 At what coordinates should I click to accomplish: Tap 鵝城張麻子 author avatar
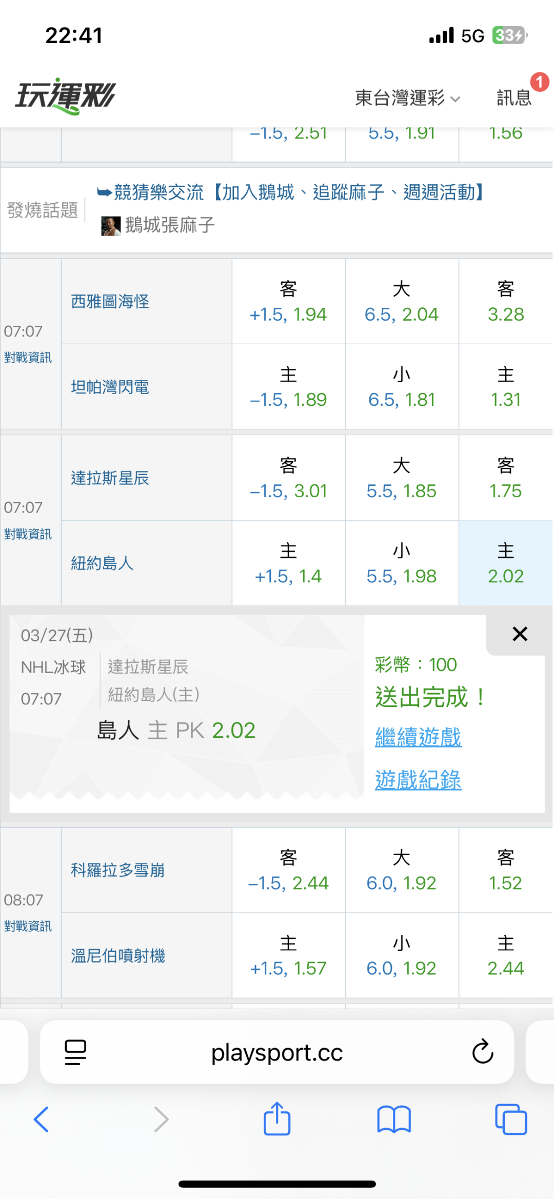tap(111, 226)
